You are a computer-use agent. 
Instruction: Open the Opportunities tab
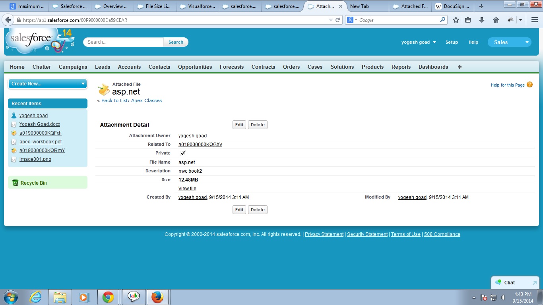[195, 67]
